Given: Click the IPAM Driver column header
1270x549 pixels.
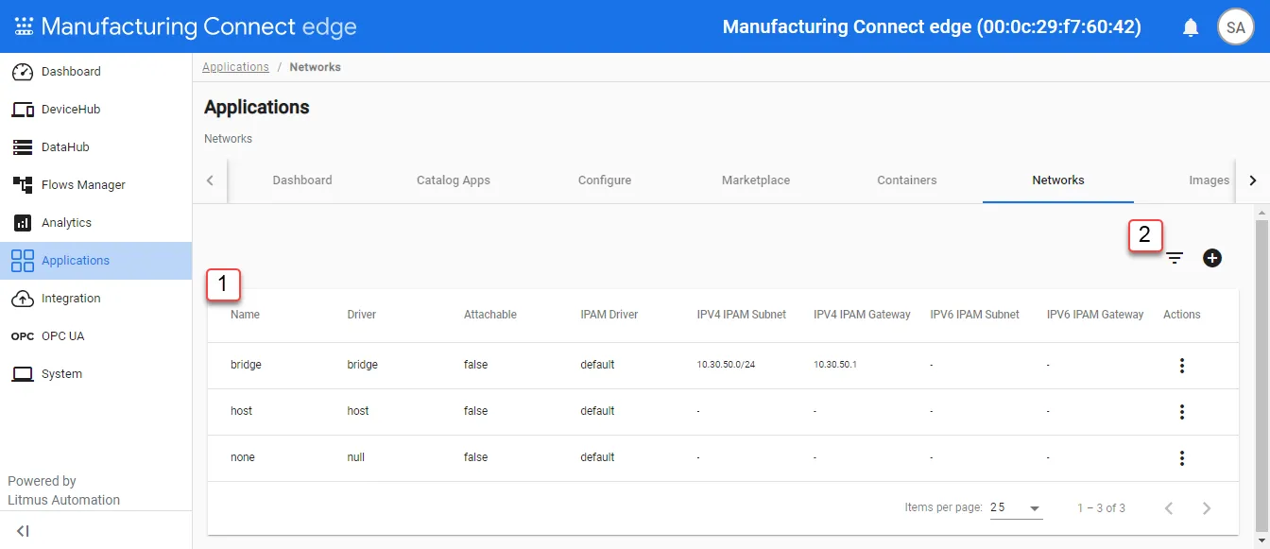Looking at the screenshot, I should click(609, 315).
